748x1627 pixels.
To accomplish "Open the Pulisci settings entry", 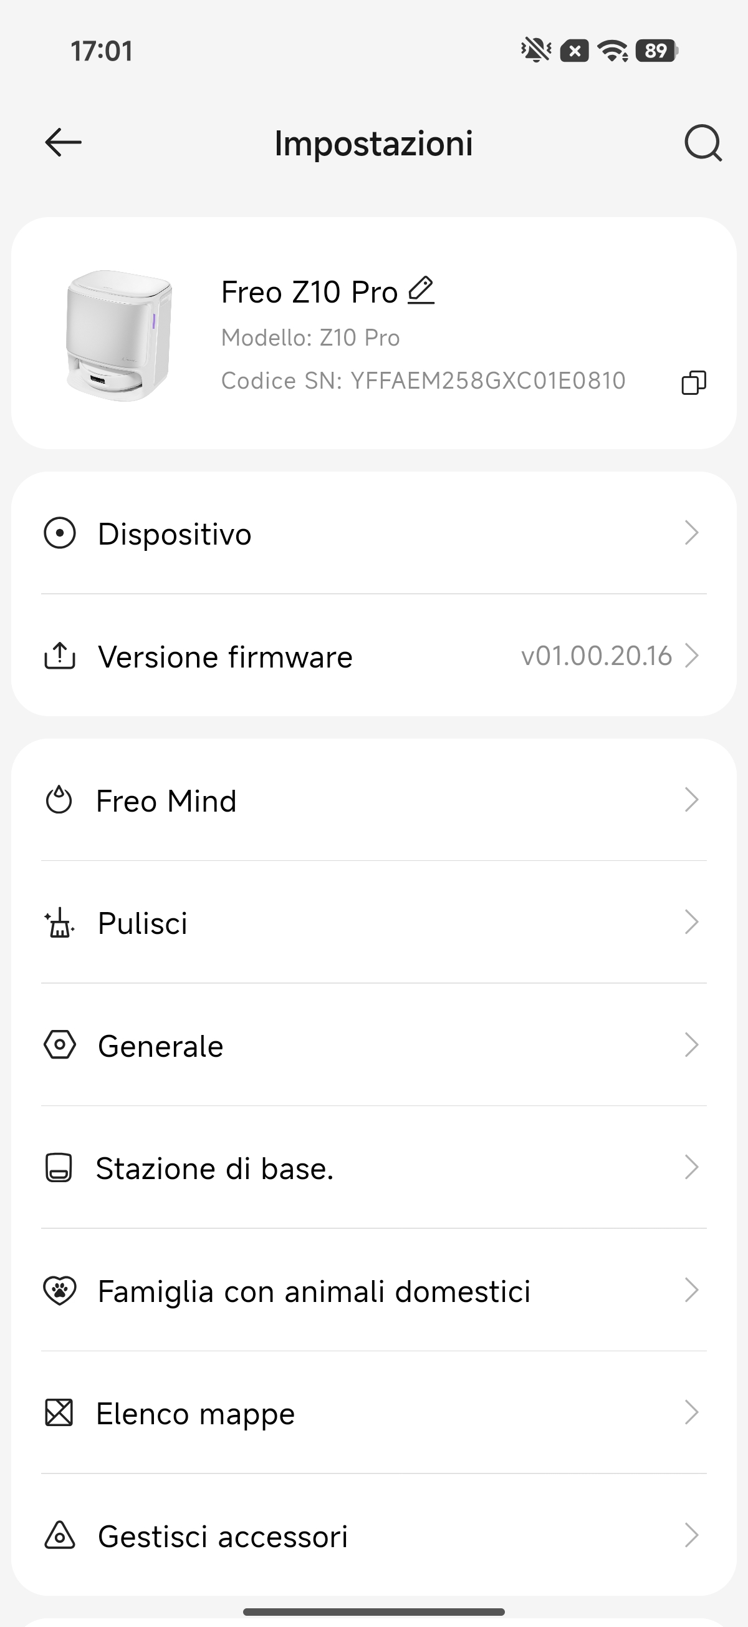I will [x=143, y=923].
